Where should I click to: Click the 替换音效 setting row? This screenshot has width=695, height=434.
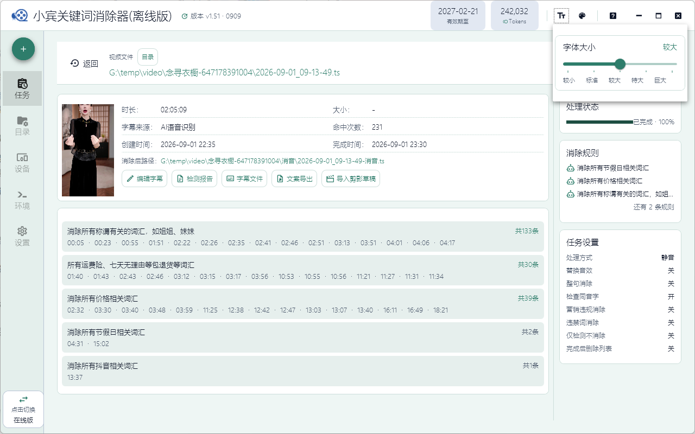pyautogui.click(x=620, y=271)
